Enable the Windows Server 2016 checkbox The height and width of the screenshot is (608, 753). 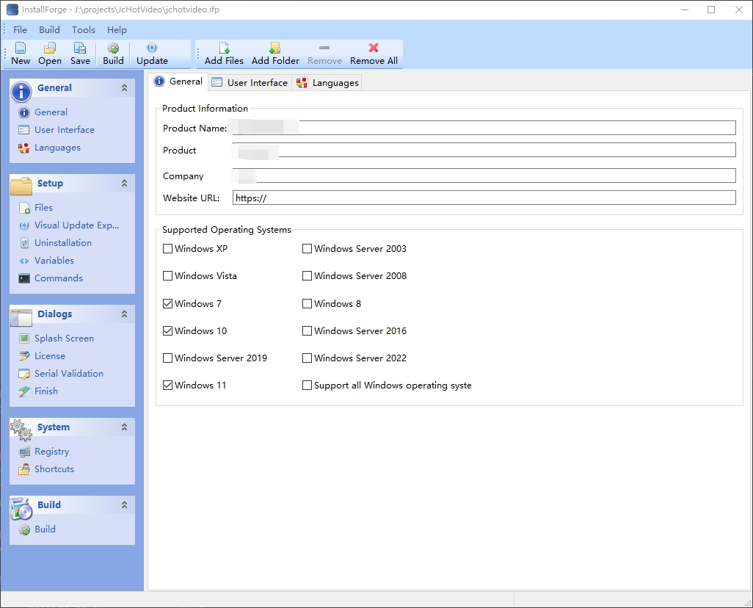point(307,330)
